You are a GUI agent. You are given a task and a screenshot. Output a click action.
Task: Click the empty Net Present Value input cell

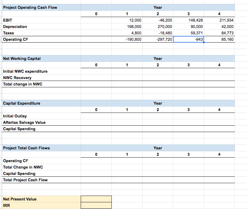click(96, 199)
